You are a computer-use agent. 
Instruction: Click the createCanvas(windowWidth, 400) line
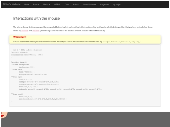coord(27,55)
